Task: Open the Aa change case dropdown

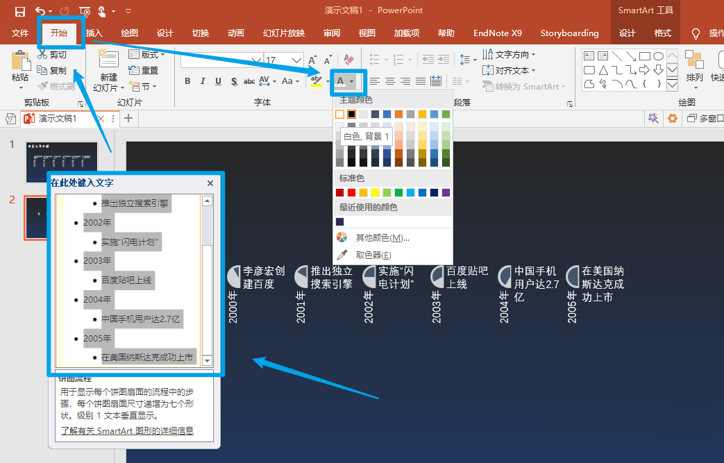Action: coord(290,81)
